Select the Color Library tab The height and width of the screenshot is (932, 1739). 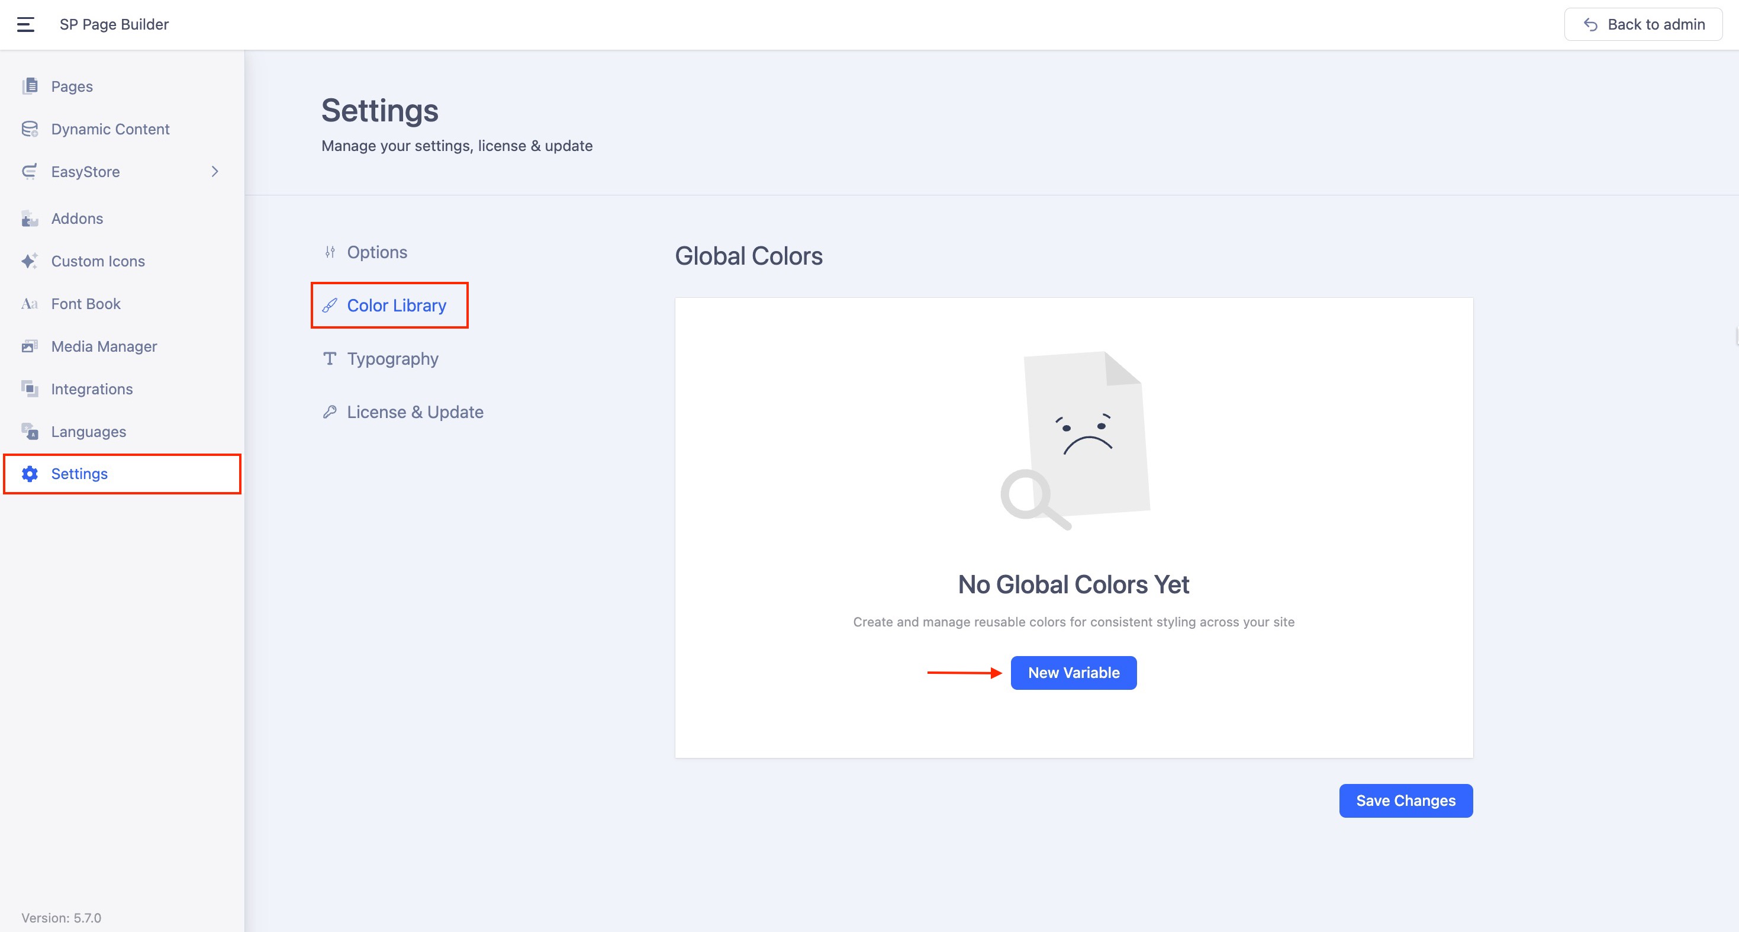click(396, 306)
